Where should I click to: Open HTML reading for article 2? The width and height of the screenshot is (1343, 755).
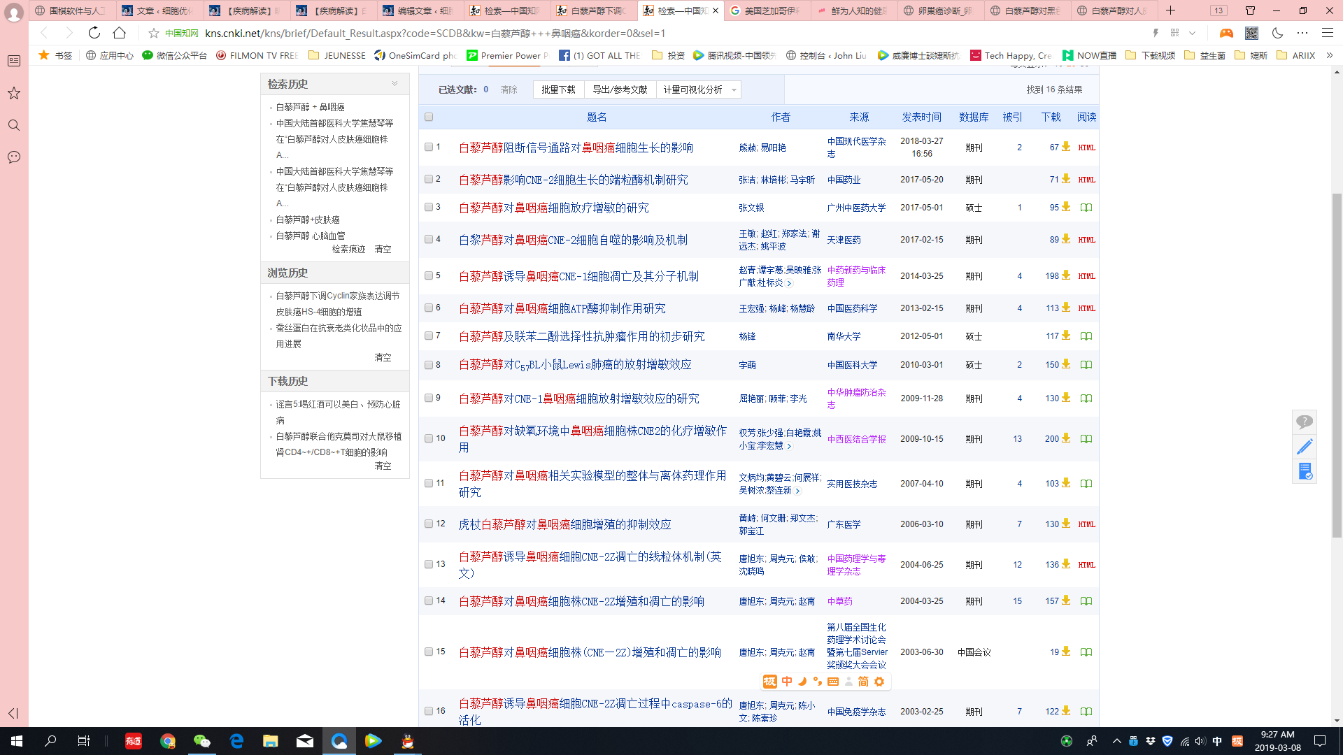[x=1086, y=180]
